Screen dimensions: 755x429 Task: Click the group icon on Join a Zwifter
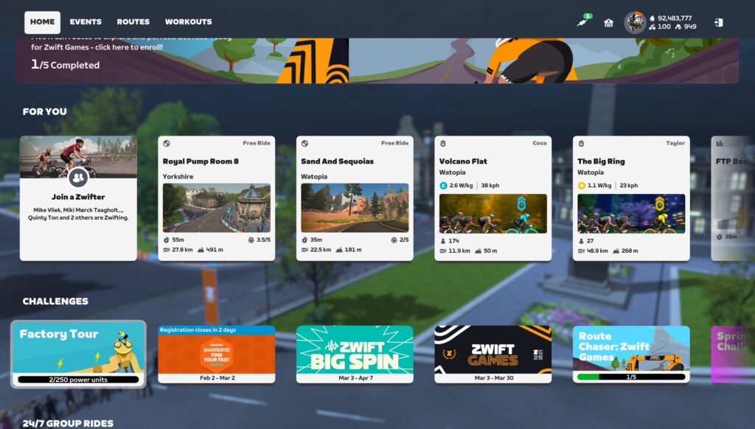point(78,178)
